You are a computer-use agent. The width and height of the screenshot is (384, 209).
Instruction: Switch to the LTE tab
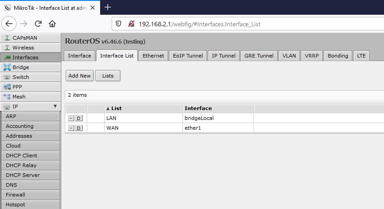coord(361,56)
